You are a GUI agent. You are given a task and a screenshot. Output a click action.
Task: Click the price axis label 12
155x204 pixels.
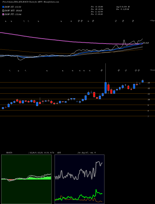click(148, 88)
